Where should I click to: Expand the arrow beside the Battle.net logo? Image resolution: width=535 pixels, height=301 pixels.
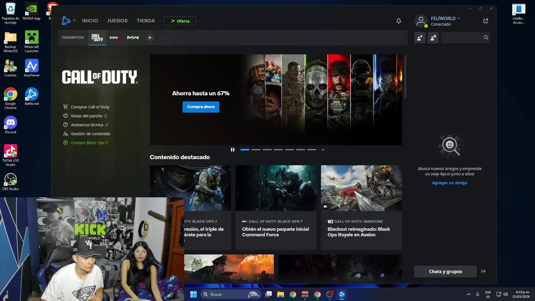[74, 20]
